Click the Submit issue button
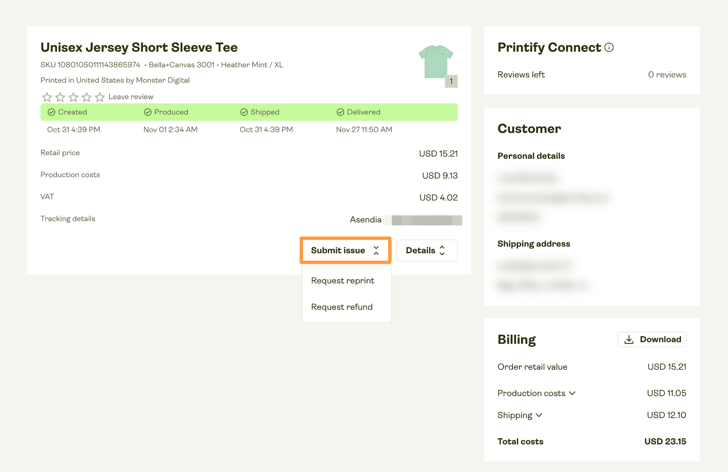The height and width of the screenshot is (472, 728). coord(345,250)
